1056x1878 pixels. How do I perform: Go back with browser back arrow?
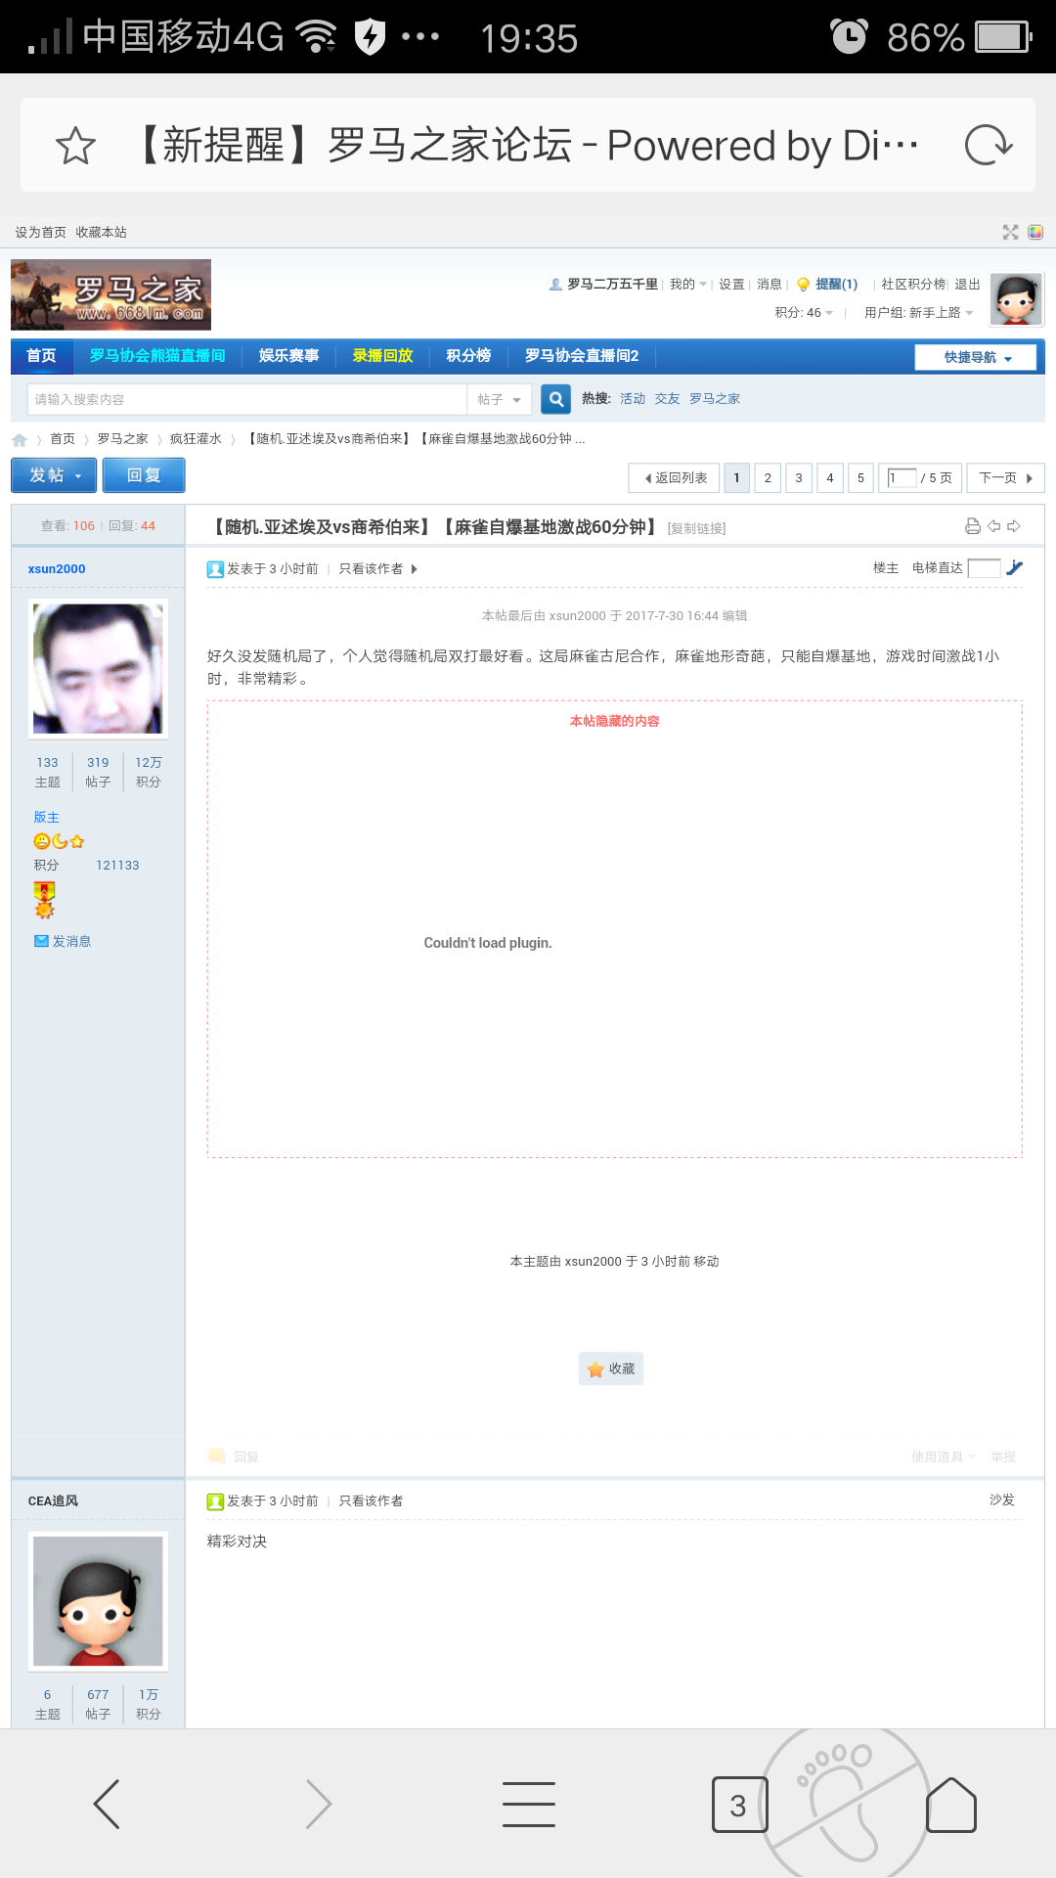107,1804
